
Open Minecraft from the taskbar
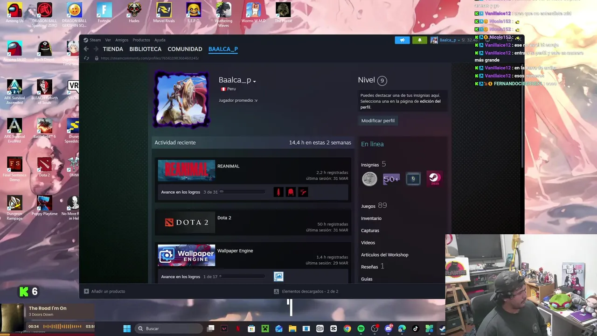265,329
